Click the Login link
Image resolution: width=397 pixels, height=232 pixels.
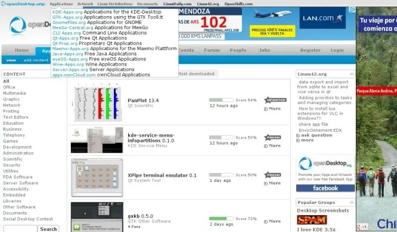click(337, 50)
